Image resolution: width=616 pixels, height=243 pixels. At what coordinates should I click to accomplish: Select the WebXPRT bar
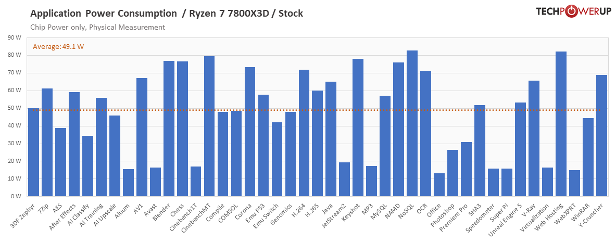(575, 183)
